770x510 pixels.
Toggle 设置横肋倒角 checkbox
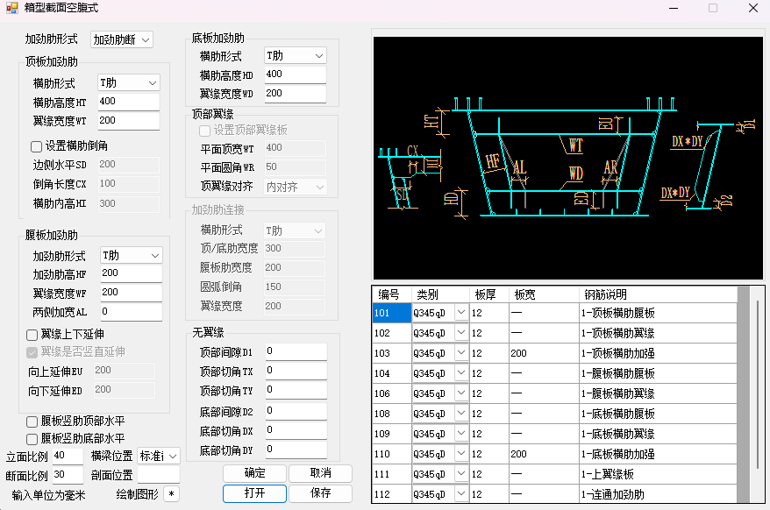click(x=36, y=146)
